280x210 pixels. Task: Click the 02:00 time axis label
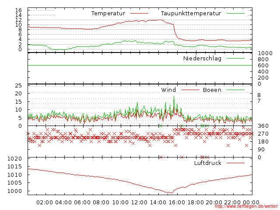click(45, 202)
